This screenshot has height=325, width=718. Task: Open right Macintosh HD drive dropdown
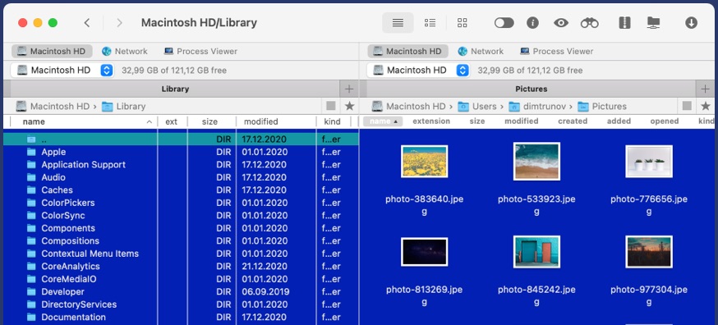click(463, 71)
